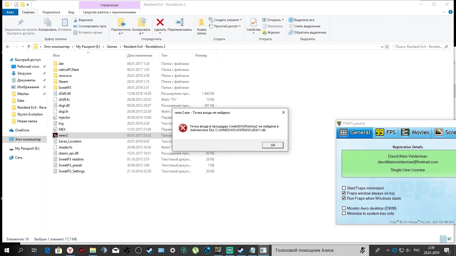Click Вырезать scissors icon

pos(76,20)
